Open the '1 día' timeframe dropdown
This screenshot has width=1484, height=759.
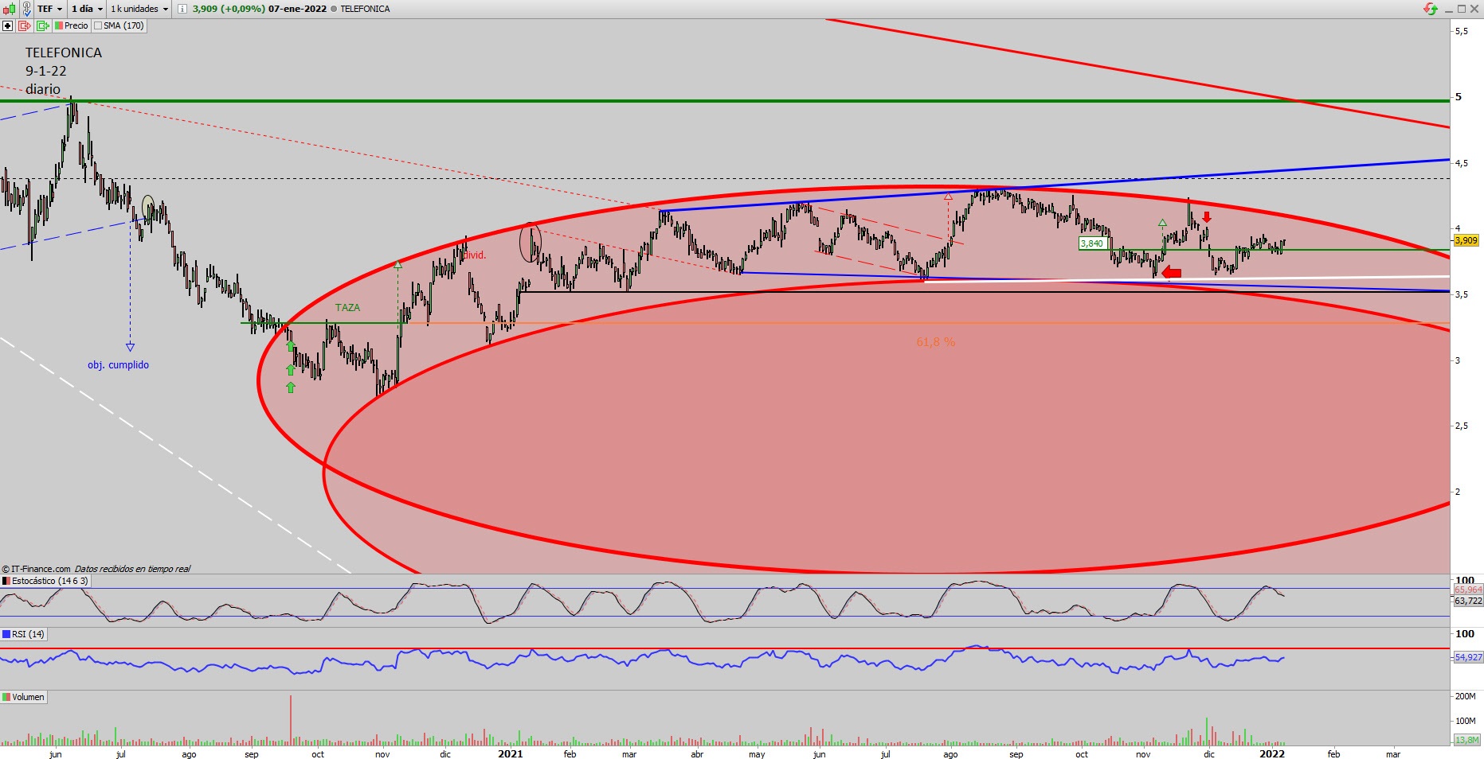(x=87, y=9)
